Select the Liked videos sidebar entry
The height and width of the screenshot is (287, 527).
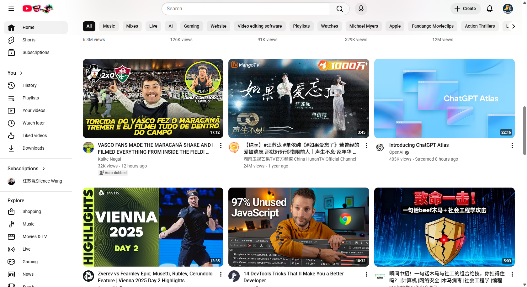(34, 136)
